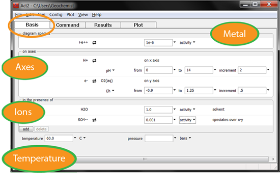The width and height of the screenshot is (280, 187).
Task: Open dropdown arrow beside 1e-6 value
Action: (175, 42)
